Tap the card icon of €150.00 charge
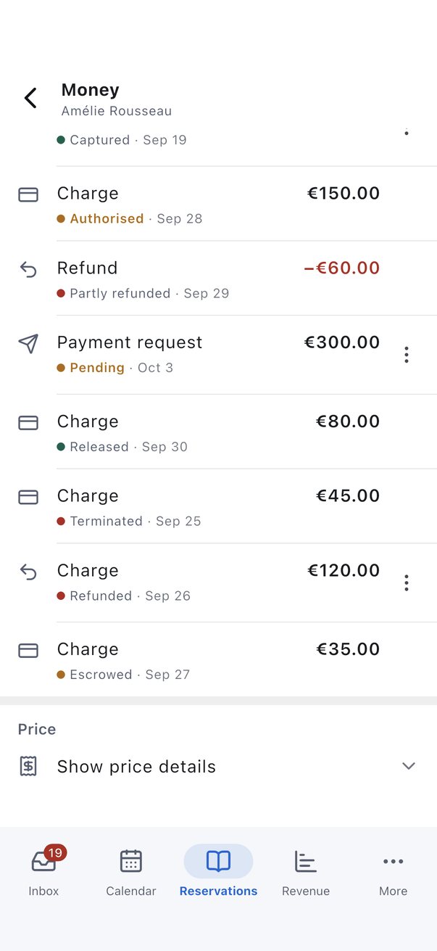The height and width of the screenshot is (951, 437). (28, 194)
